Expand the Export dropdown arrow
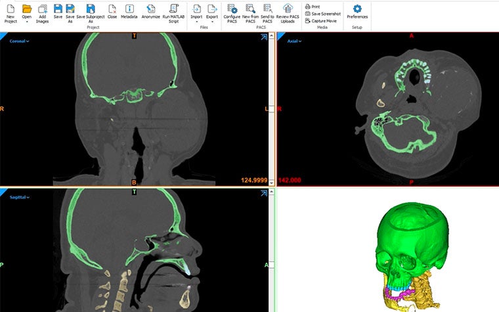The width and height of the screenshot is (499, 312). tap(212, 22)
